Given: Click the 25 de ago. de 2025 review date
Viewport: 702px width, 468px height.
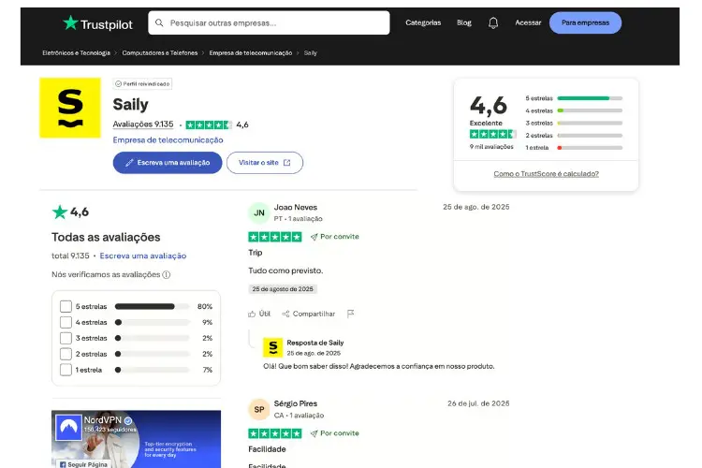Looking at the screenshot, I should pyautogui.click(x=475, y=207).
